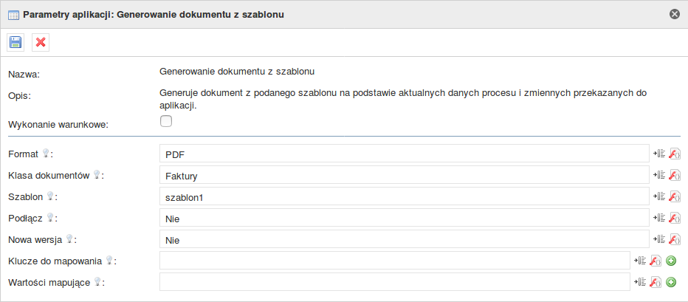Click the save (floppy disk) icon

click(x=16, y=42)
